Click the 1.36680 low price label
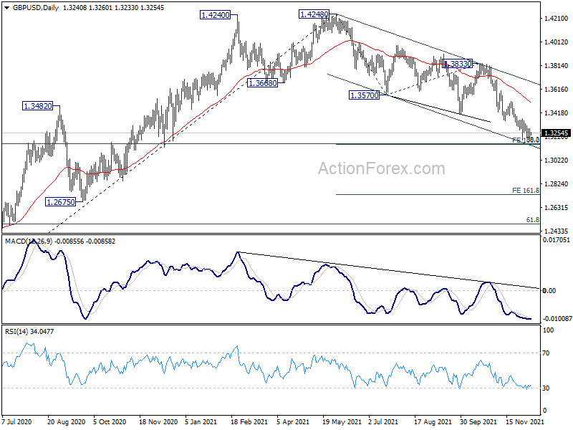The image size is (573, 430). pos(262,83)
